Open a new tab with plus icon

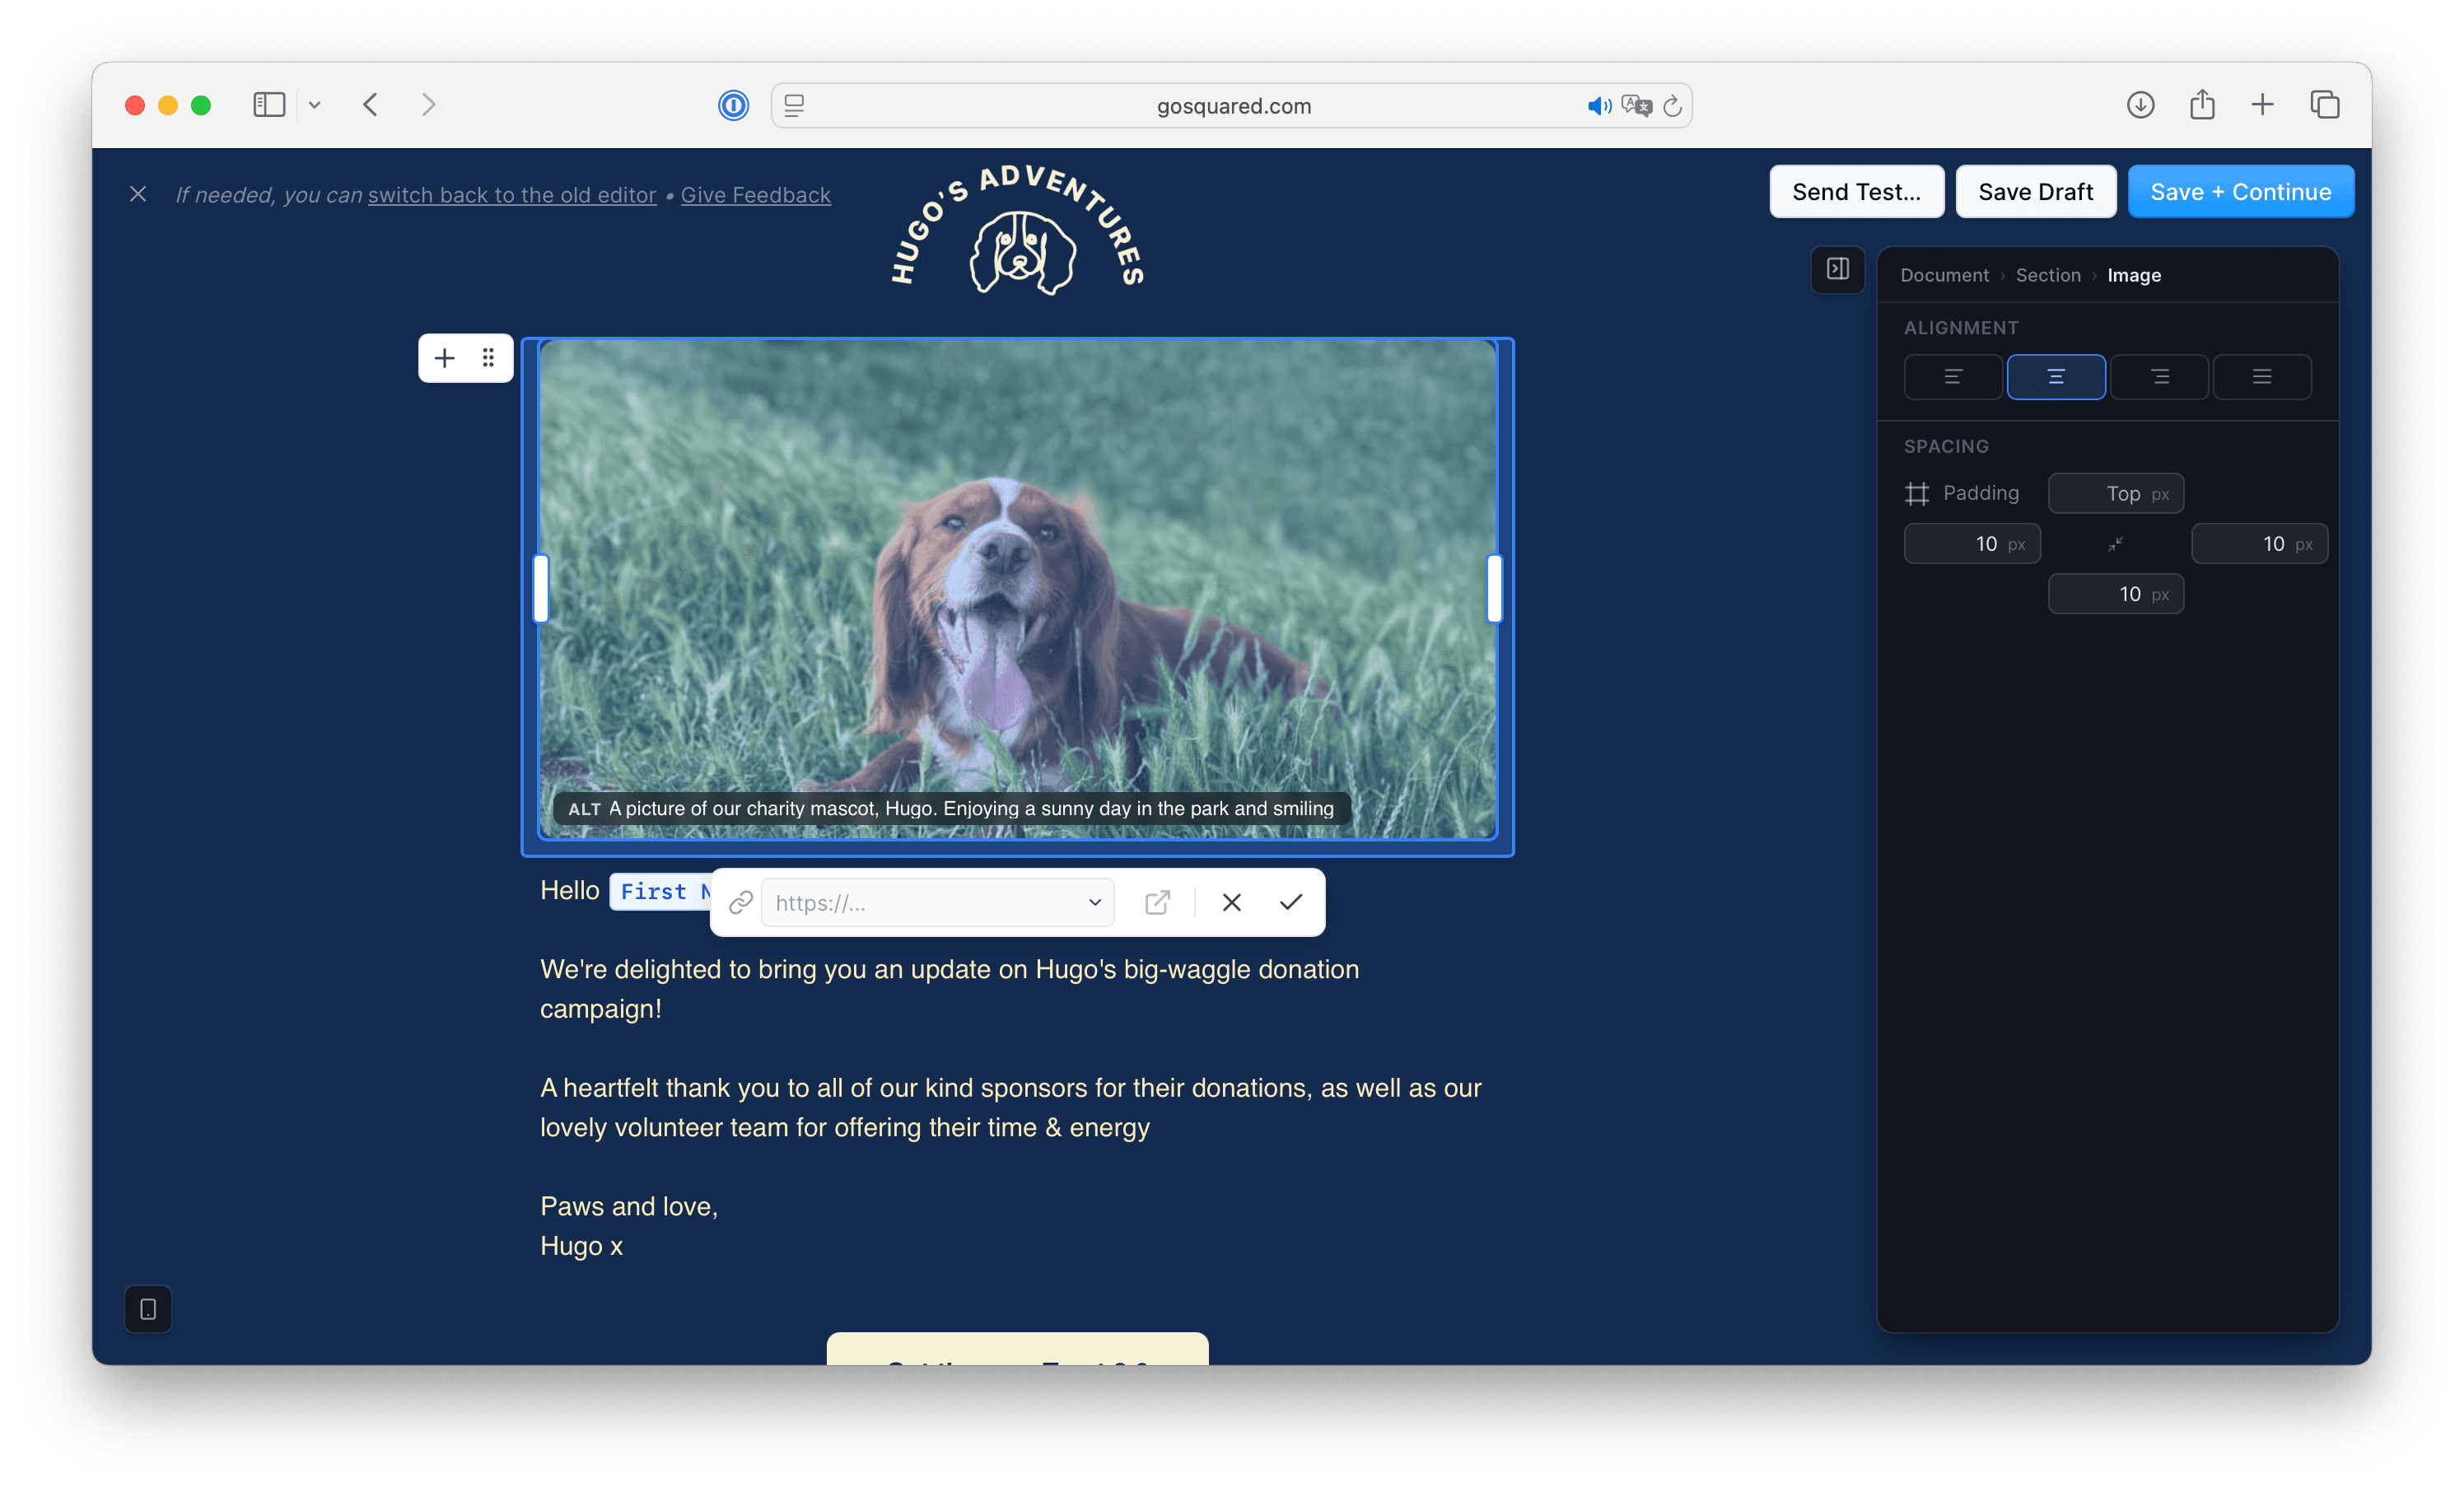click(2262, 105)
